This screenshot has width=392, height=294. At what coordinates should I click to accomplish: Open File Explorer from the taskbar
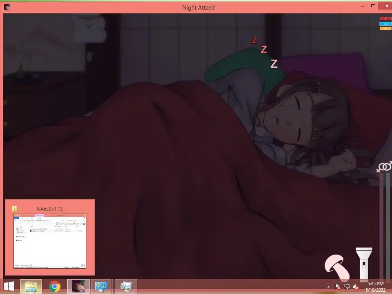31,286
